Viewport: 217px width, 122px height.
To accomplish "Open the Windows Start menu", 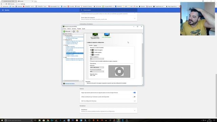I will (x=2, y=120).
